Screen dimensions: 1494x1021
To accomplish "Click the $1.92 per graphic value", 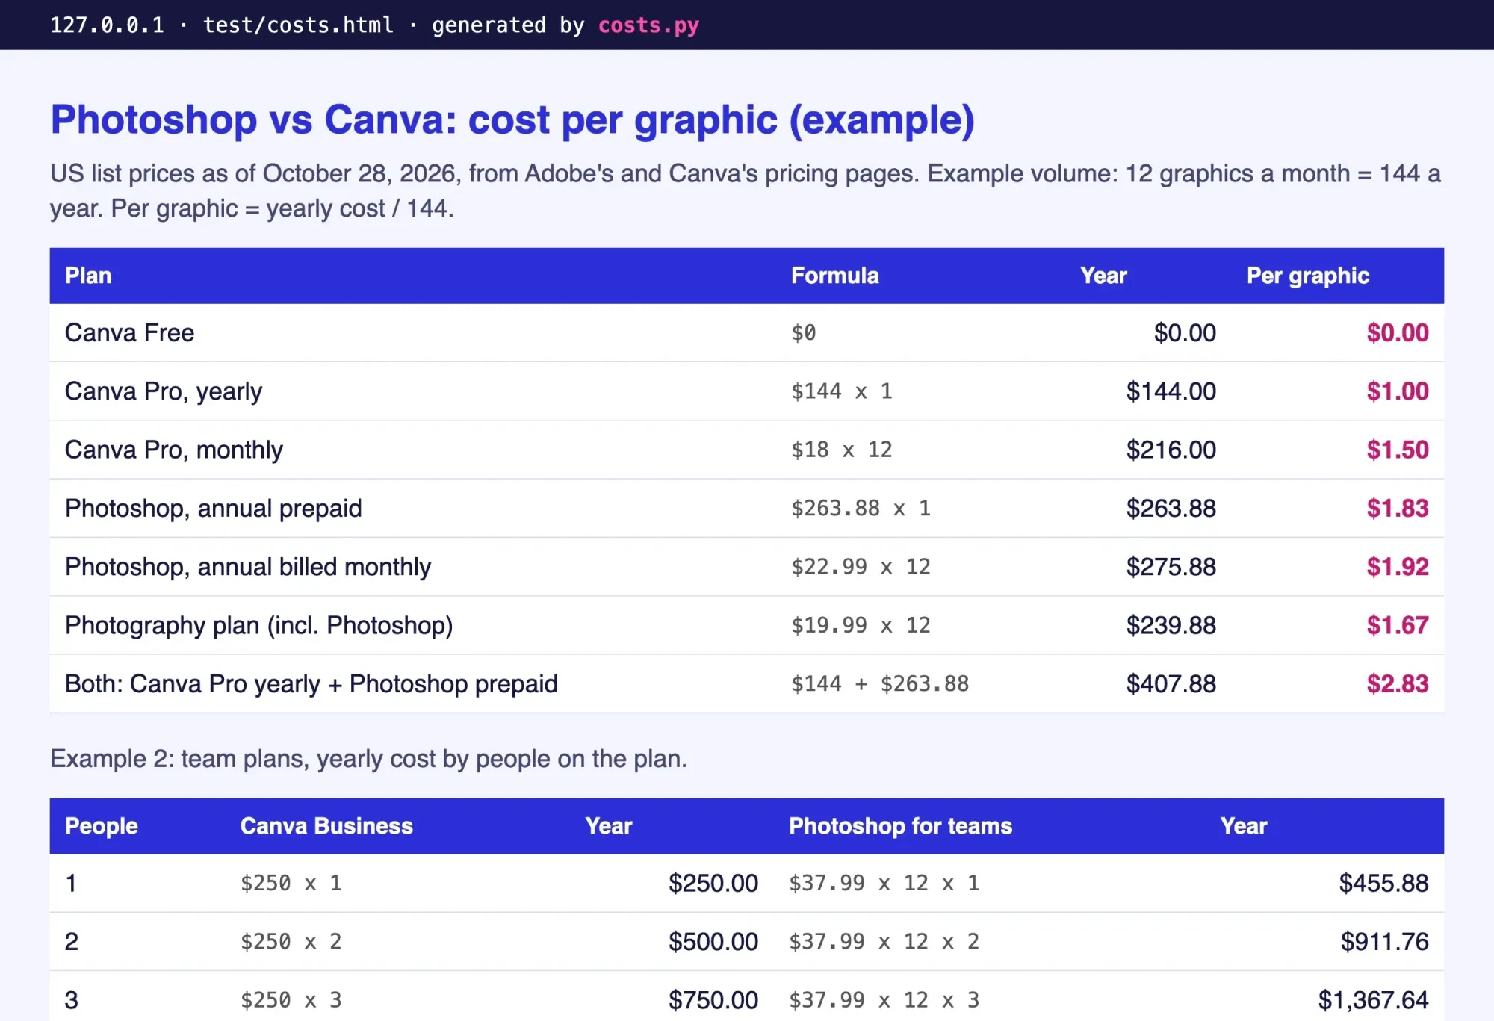I will pos(1398,567).
